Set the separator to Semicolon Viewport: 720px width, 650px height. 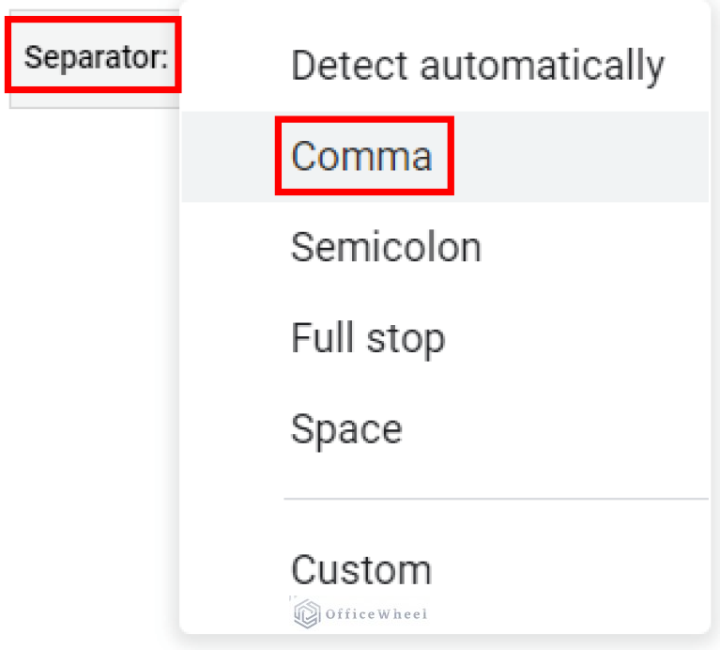pyautogui.click(x=386, y=247)
